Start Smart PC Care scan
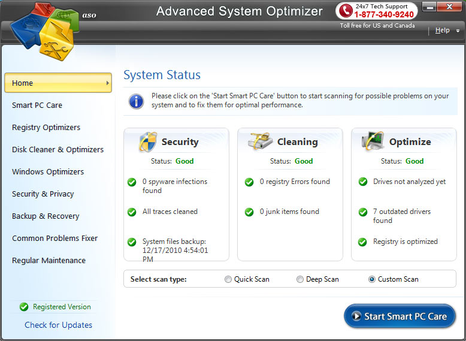 [x=400, y=316]
